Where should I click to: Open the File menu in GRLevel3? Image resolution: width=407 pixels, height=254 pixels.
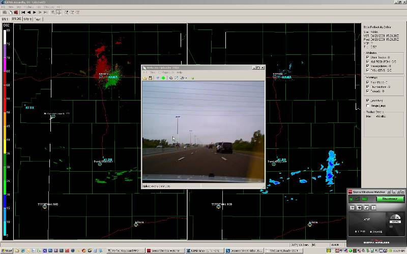pos(3,7)
